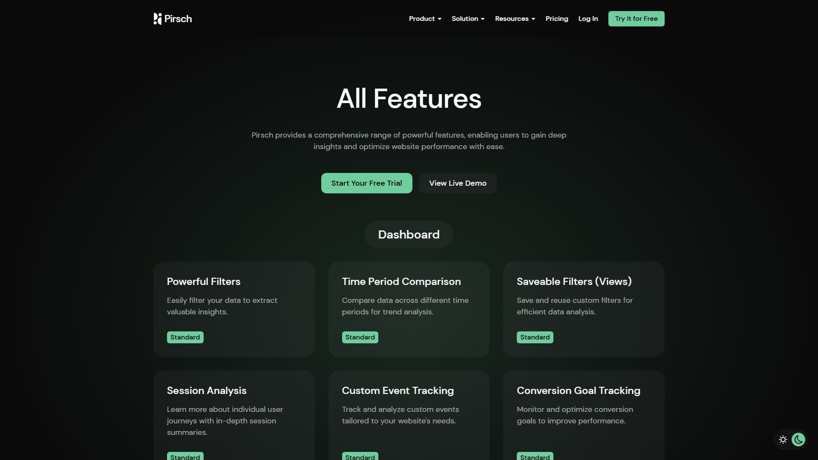Select the Dashboard section pill
818x460 pixels.
tap(409, 234)
